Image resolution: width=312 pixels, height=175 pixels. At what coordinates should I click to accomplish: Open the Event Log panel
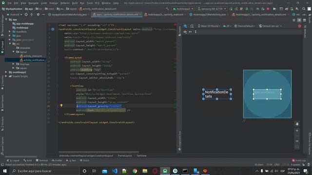[299, 160]
